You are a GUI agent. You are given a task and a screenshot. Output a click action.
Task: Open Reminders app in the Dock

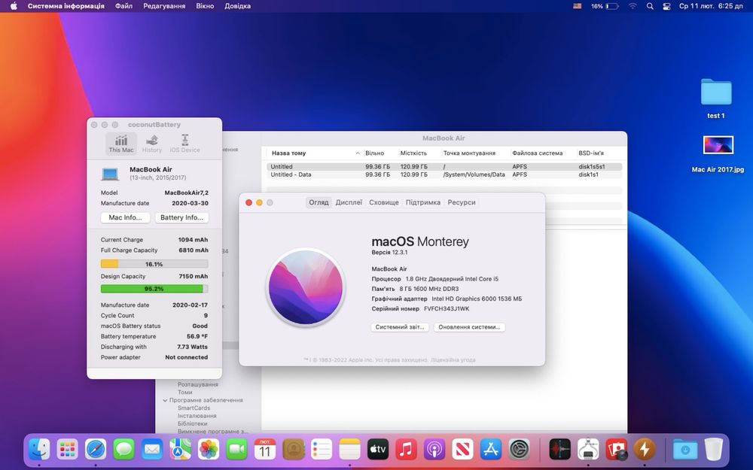(x=322, y=450)
